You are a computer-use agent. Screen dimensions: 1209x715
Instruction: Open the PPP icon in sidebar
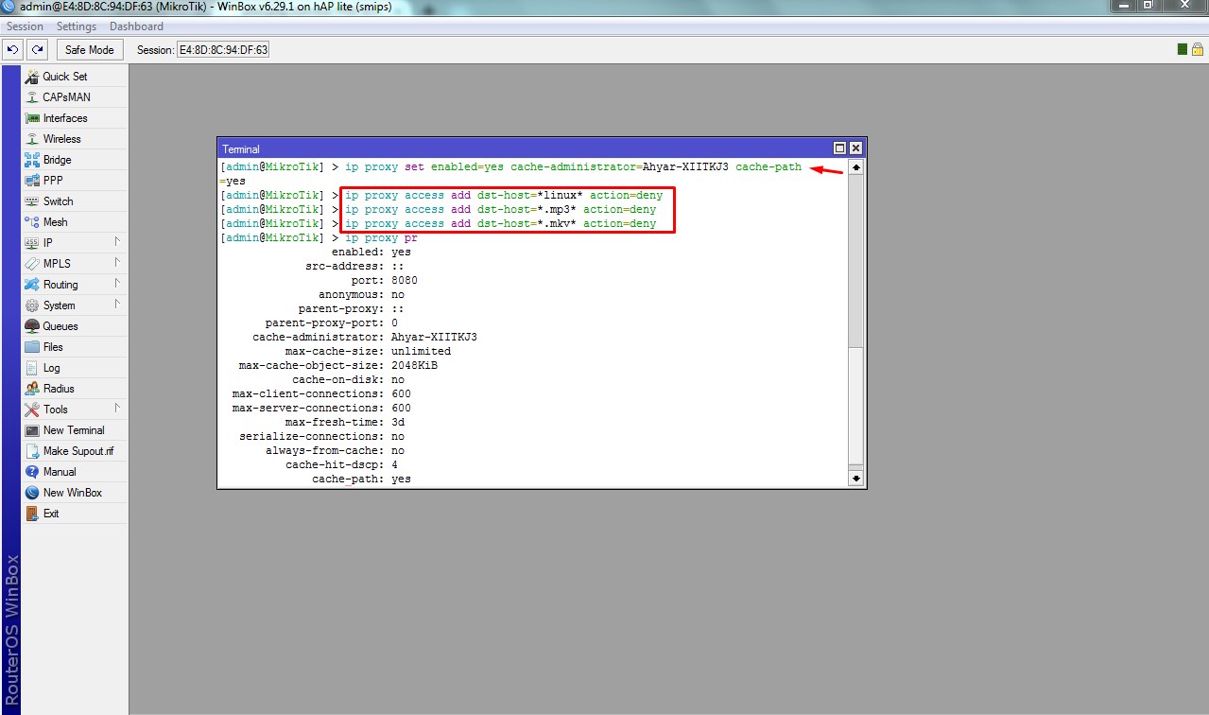pyautogui.click(x=32, y=181)
